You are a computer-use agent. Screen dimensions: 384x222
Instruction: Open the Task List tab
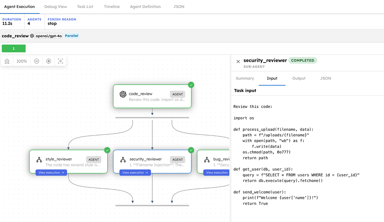(85, 7)
